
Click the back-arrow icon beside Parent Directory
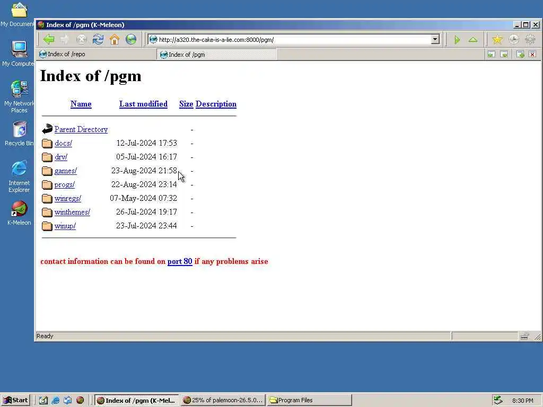pyautogui.click(x=47, y=129)
